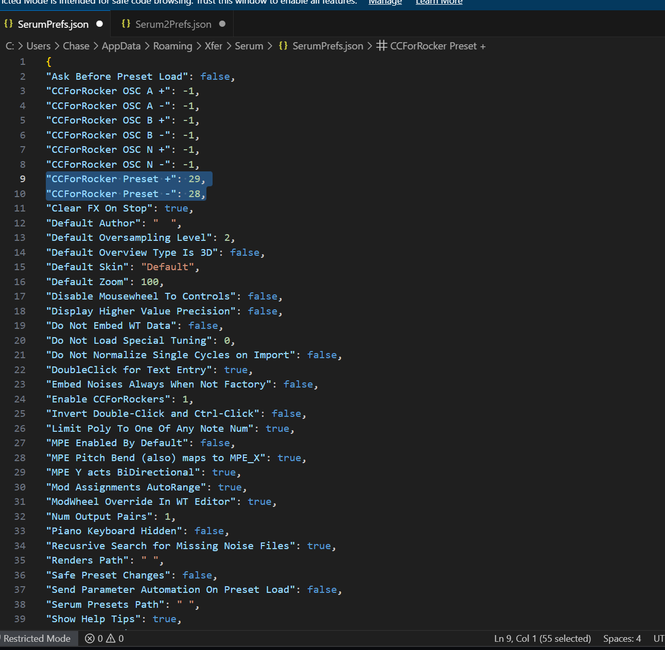This screenshot has height=650, width=665.
Task: Open the Learn More link
Action: tap(439, 2)
